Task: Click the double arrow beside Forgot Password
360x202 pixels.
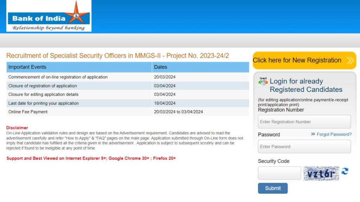Action: coord(313,134)
